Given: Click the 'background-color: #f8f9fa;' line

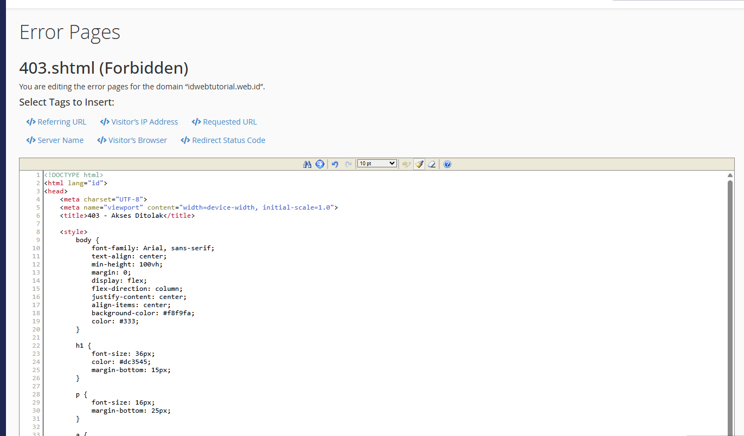Looking at the screenshot, I should tap(143, 313).
